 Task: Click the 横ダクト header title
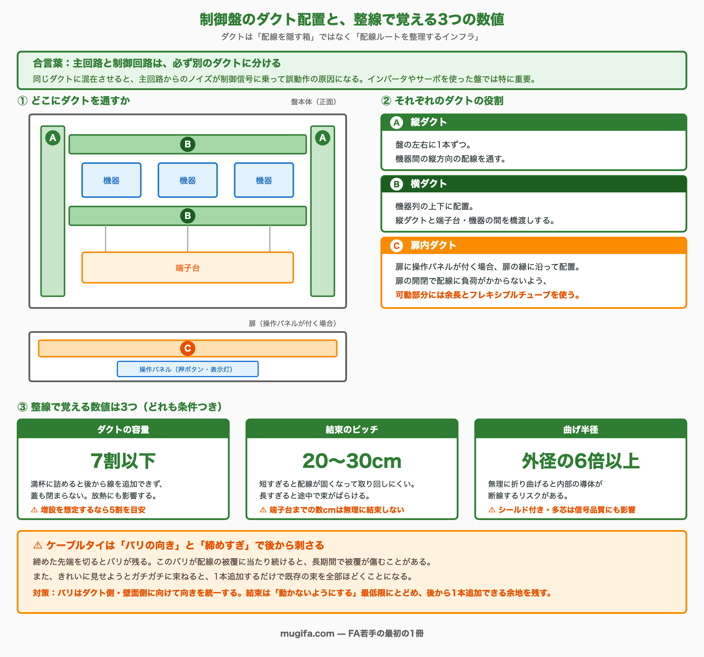(429, 184)
